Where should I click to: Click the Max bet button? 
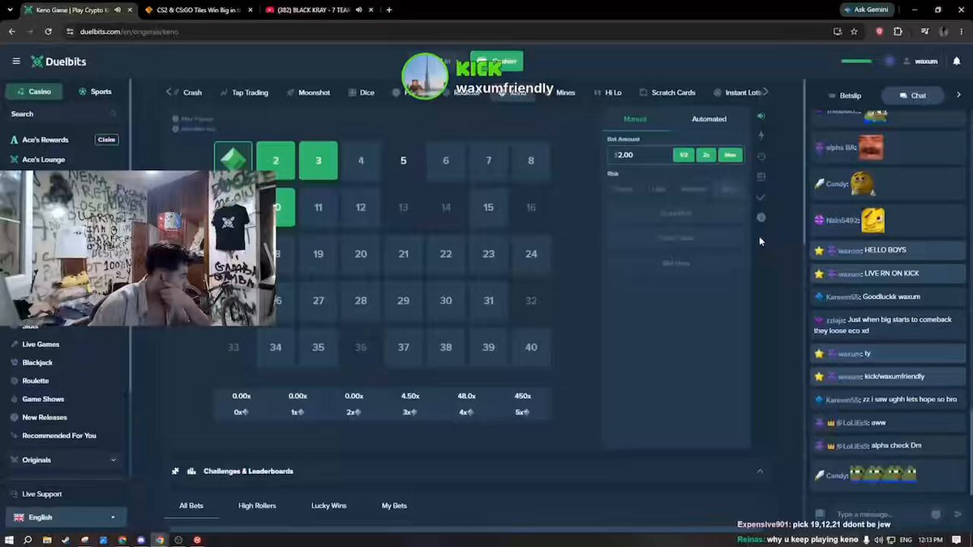(731, 155)
